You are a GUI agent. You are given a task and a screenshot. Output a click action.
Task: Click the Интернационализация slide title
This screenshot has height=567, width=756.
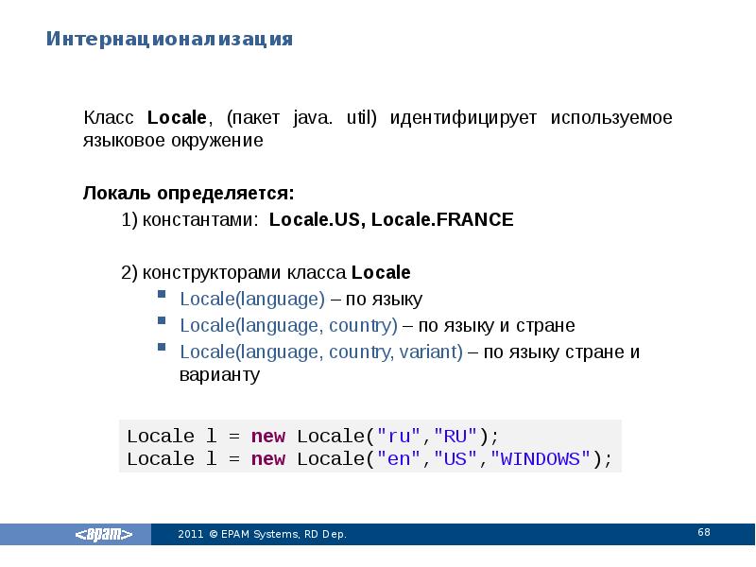pyautogui.click(x=170, y=40)
